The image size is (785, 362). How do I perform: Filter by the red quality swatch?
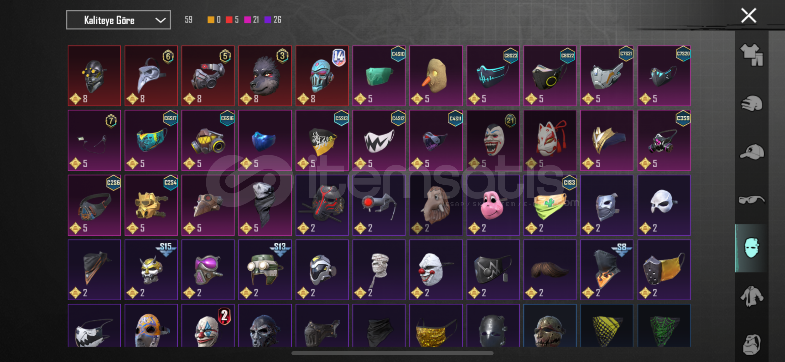(229, 20)
